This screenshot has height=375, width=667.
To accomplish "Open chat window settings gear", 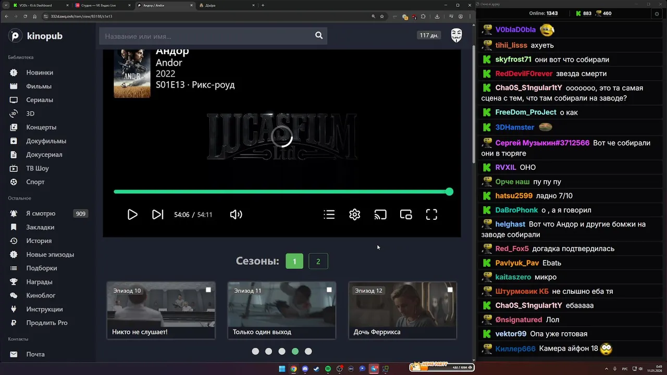I will click(x=657, y=14).
